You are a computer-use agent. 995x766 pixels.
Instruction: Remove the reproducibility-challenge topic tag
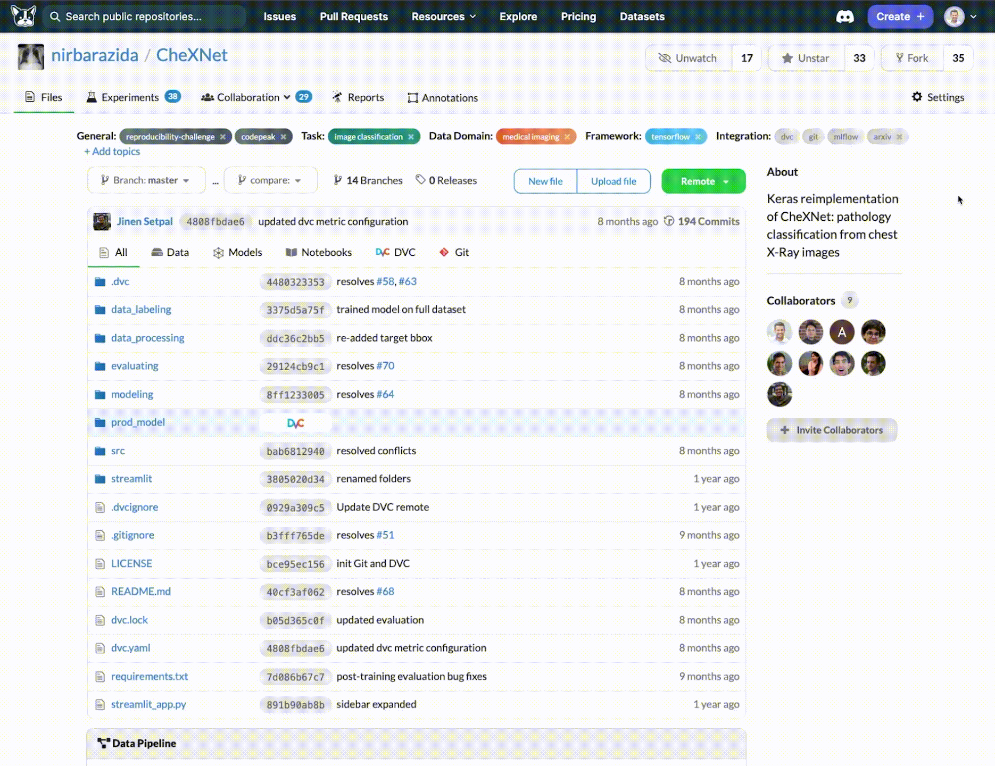pyautogui.click(x=223, y=137)
